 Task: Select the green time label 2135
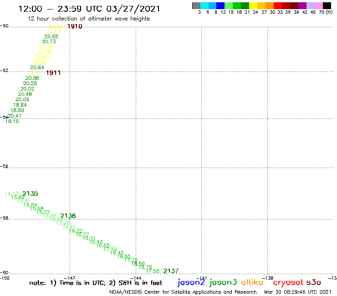point(31,194)
